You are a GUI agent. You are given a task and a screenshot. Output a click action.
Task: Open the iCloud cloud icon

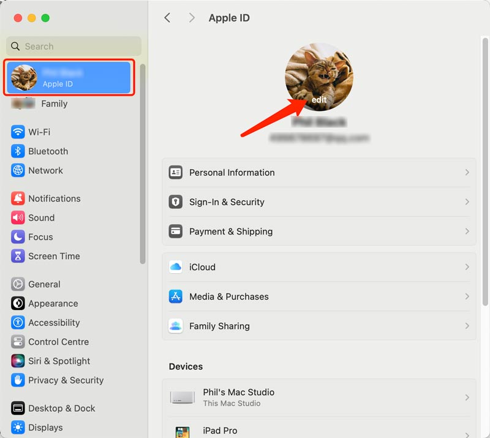click(176, 267)
